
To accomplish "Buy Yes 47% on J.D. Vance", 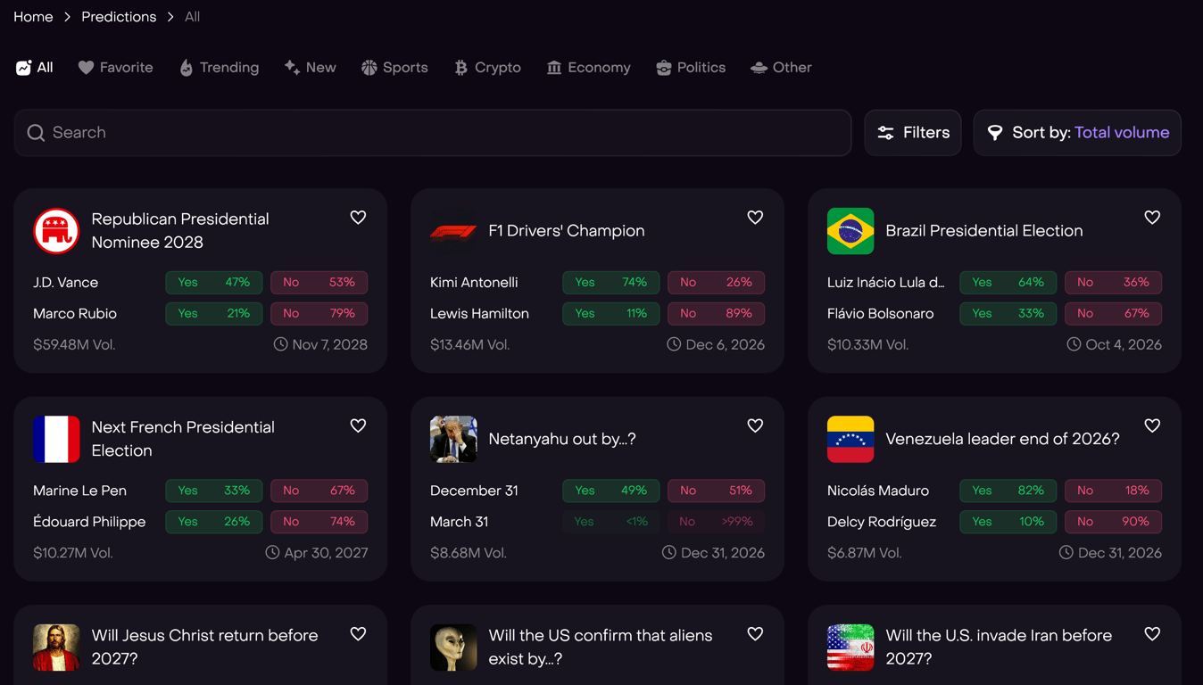I will (x=214, y=283).
